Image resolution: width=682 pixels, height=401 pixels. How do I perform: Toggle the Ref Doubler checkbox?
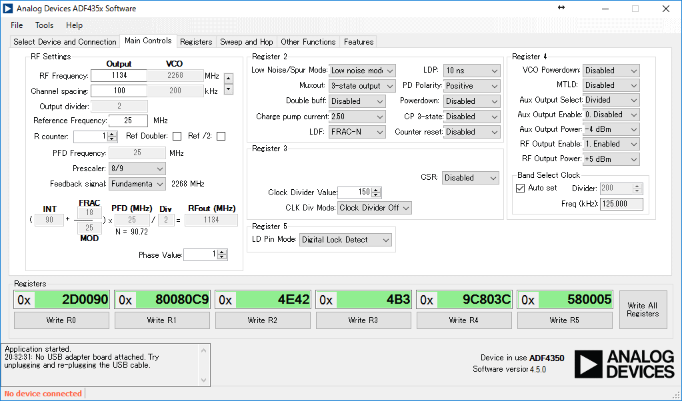(x=177, y=137)
